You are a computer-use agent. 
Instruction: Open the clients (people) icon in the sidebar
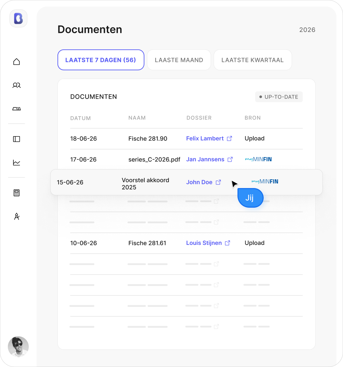[16, 85]
